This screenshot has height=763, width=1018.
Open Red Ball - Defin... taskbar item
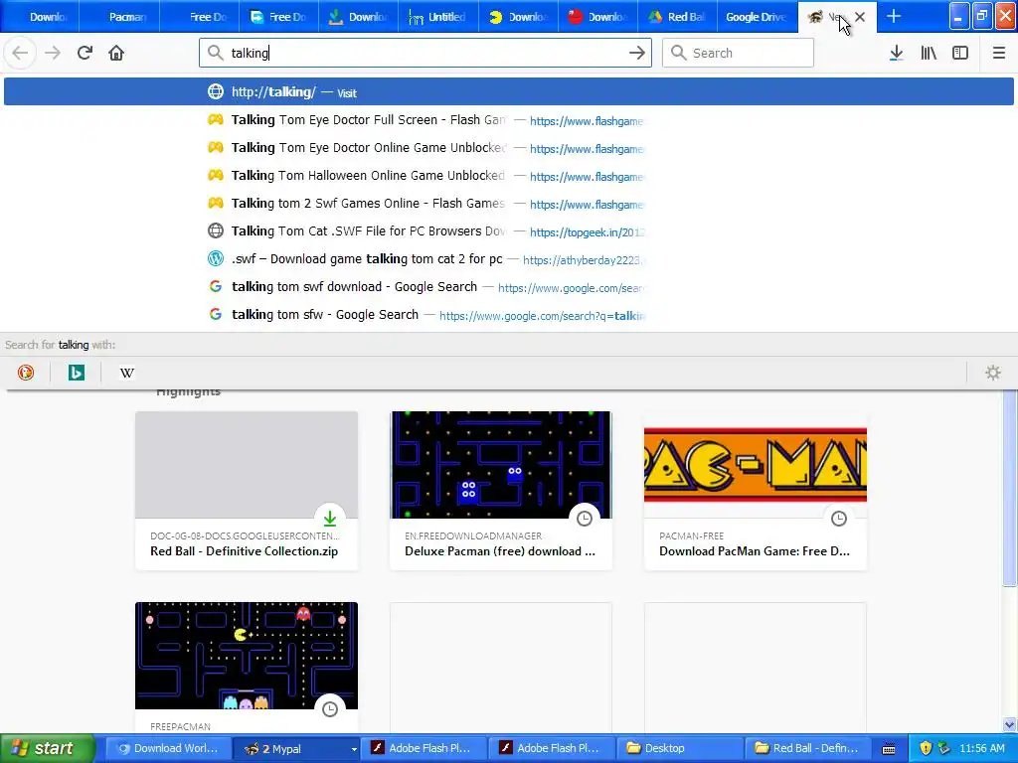point(807,749)
